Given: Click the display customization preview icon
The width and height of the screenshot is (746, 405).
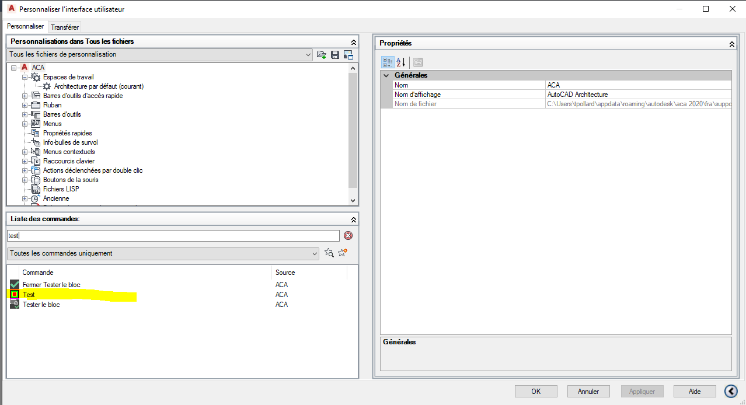Looking at the screenshot, I should (348, 54).
